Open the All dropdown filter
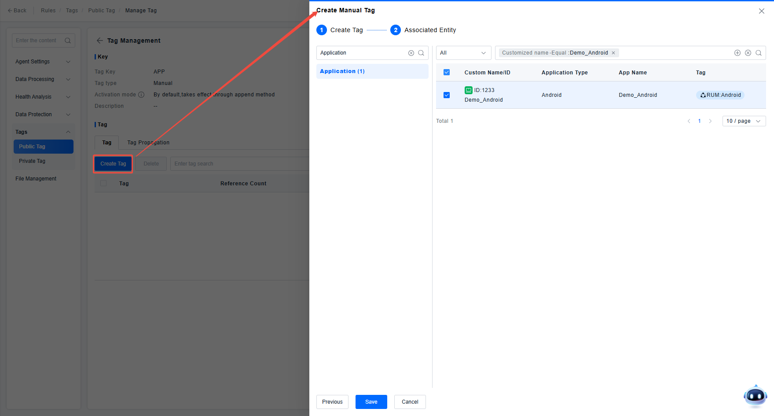The width and height of the screenshot is (774, 416). [x=463, y=53]
